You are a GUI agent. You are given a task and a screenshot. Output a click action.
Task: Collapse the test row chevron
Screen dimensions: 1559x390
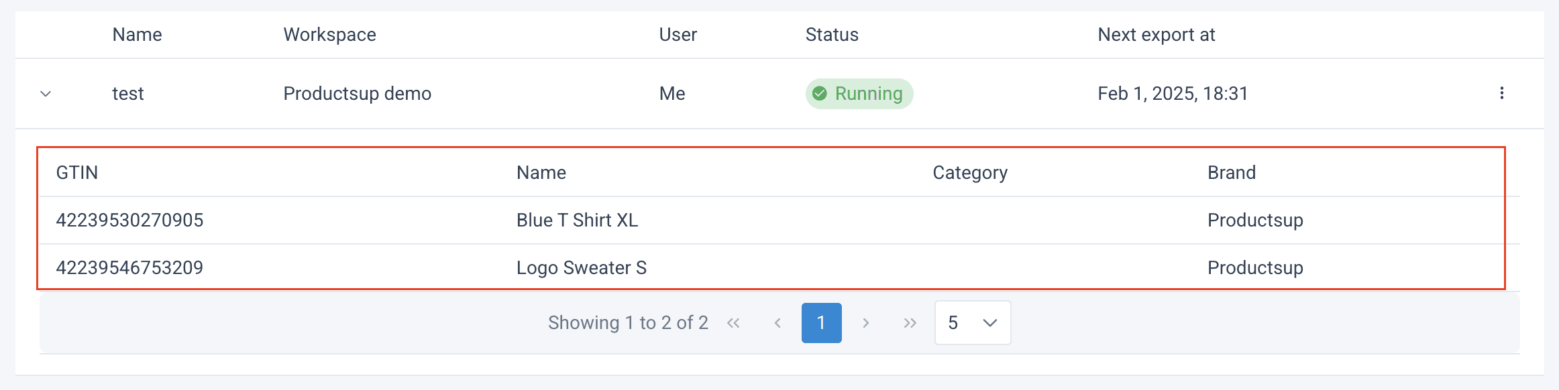46,94
